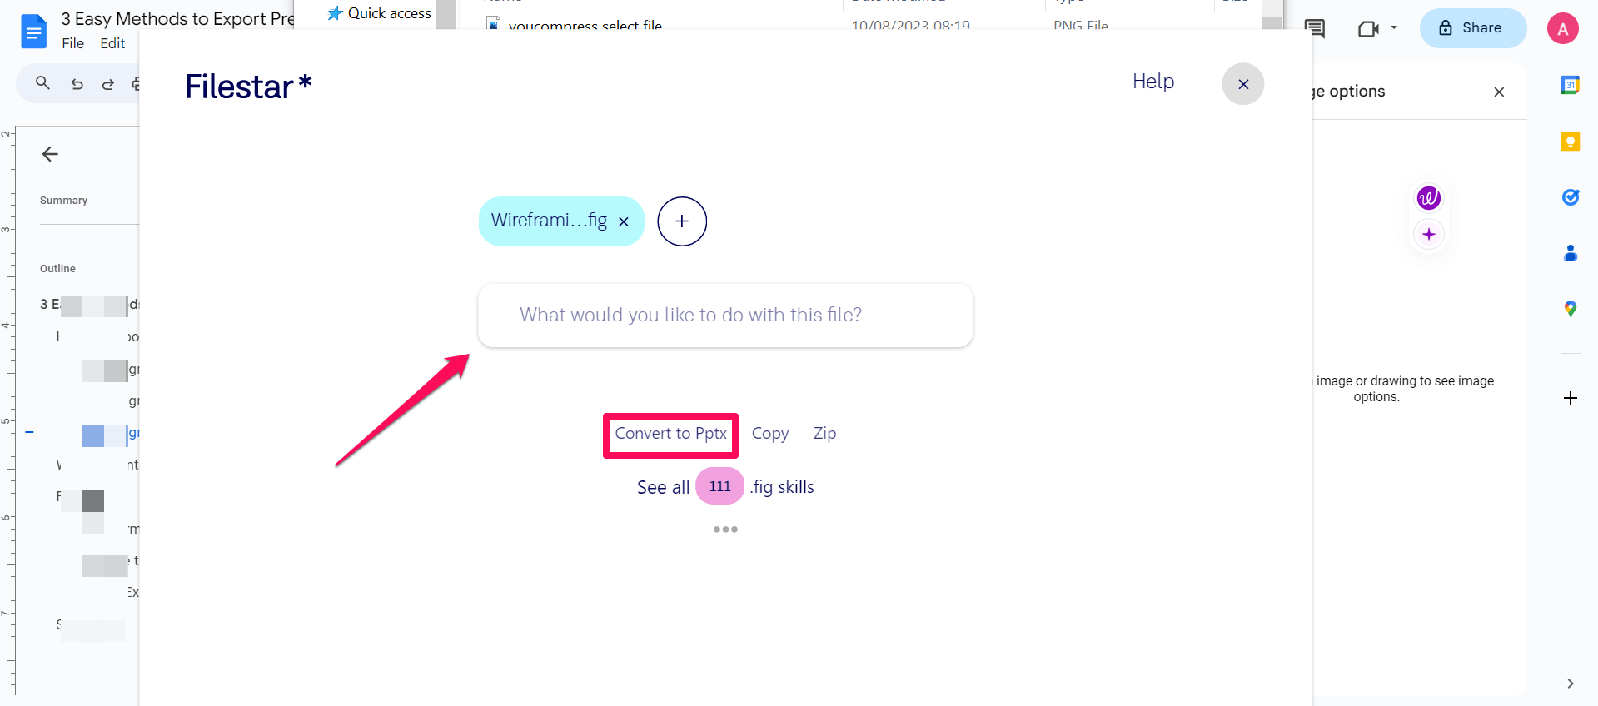Choose the Convert to Pptx skill

670,435
